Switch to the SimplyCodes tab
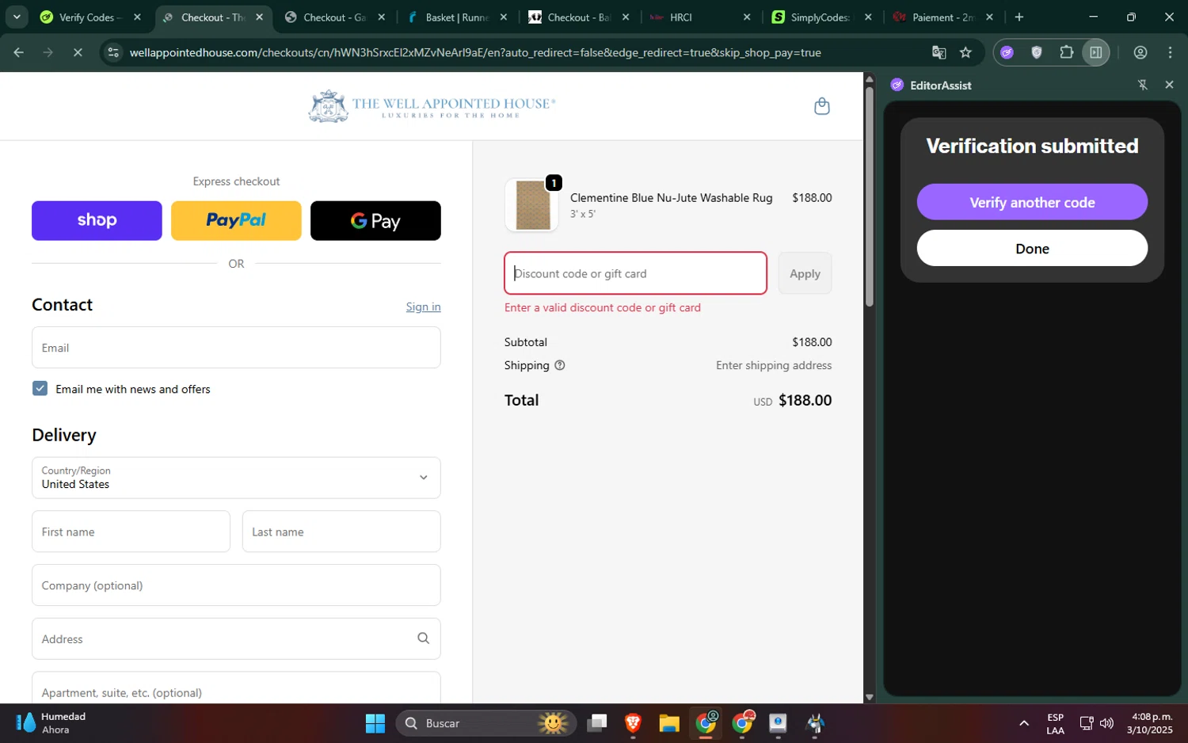The height and width of the screenshot is (743, 1188). click(821, 17)
